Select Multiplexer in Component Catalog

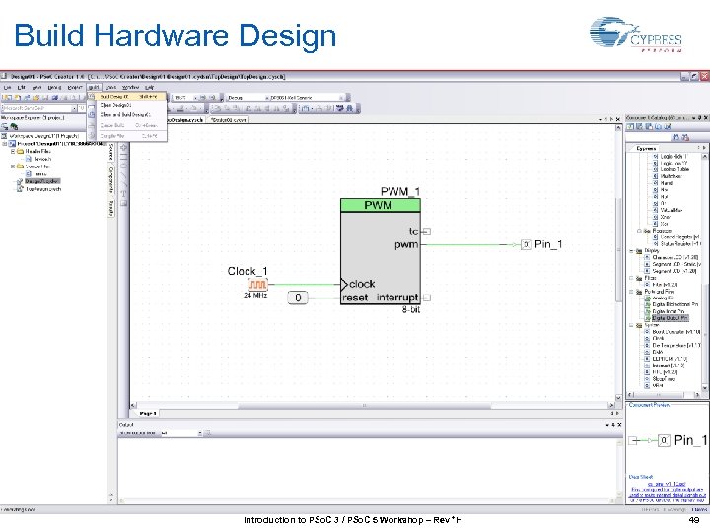click(x=672, y=176)
